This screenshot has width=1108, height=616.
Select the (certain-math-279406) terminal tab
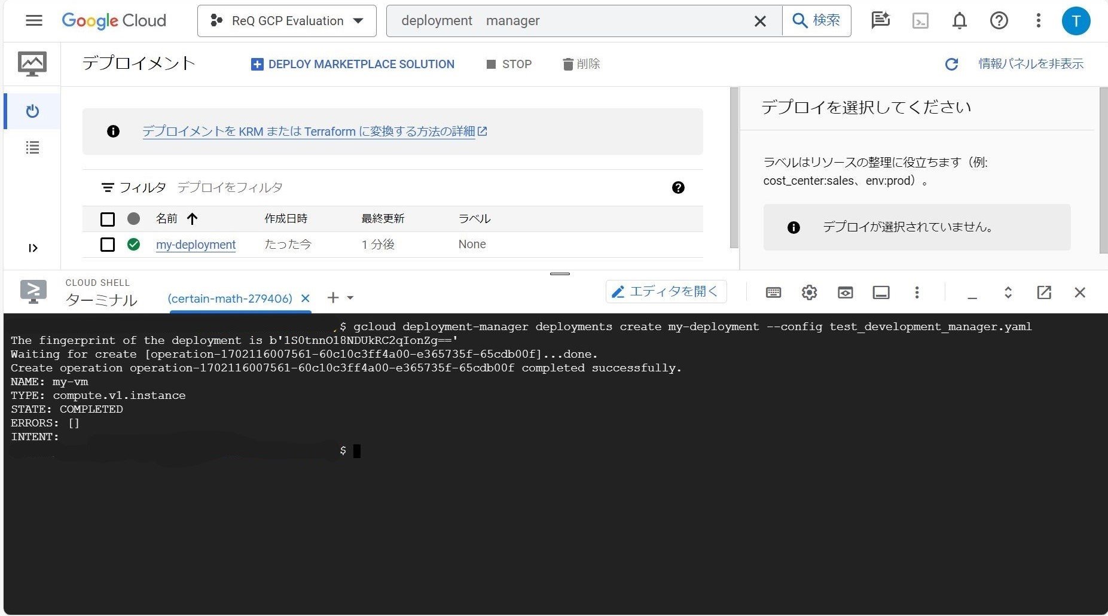coord(230,298)
